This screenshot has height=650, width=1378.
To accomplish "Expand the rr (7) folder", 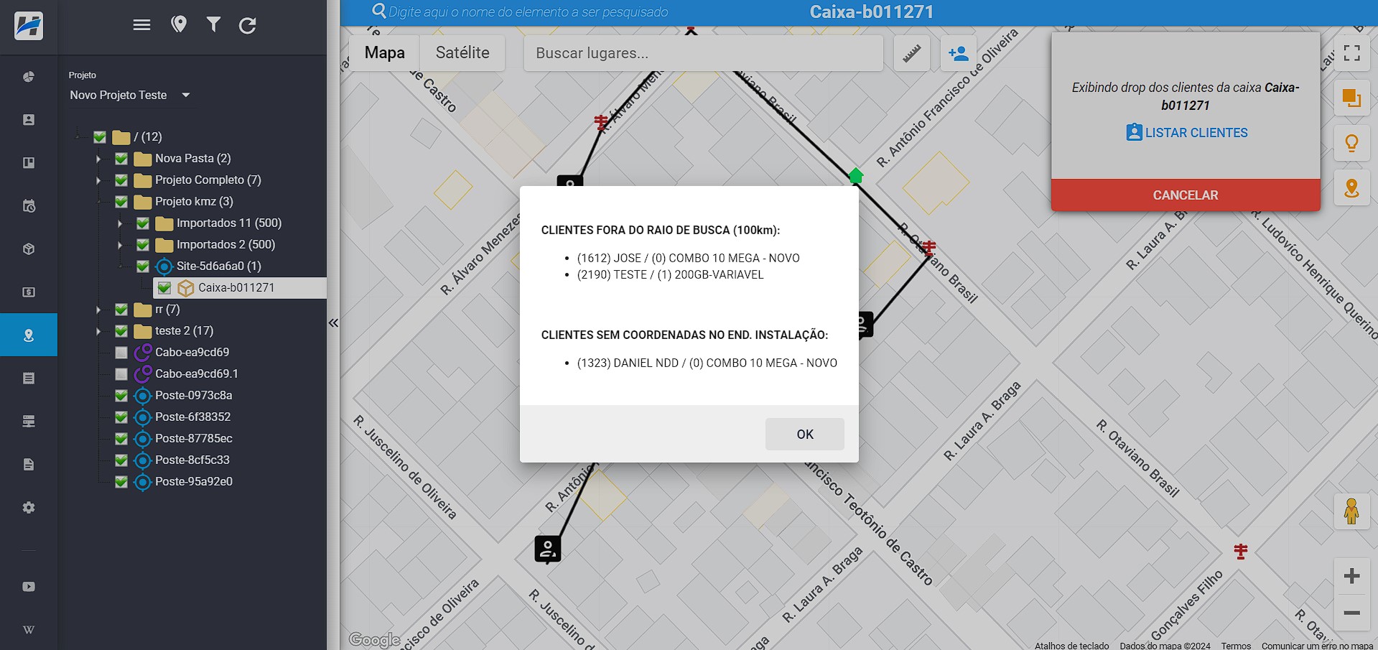I will pyautogui.click(x=98, y=310).
